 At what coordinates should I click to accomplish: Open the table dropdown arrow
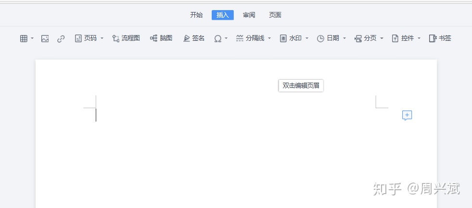click(x=32, y=38)
